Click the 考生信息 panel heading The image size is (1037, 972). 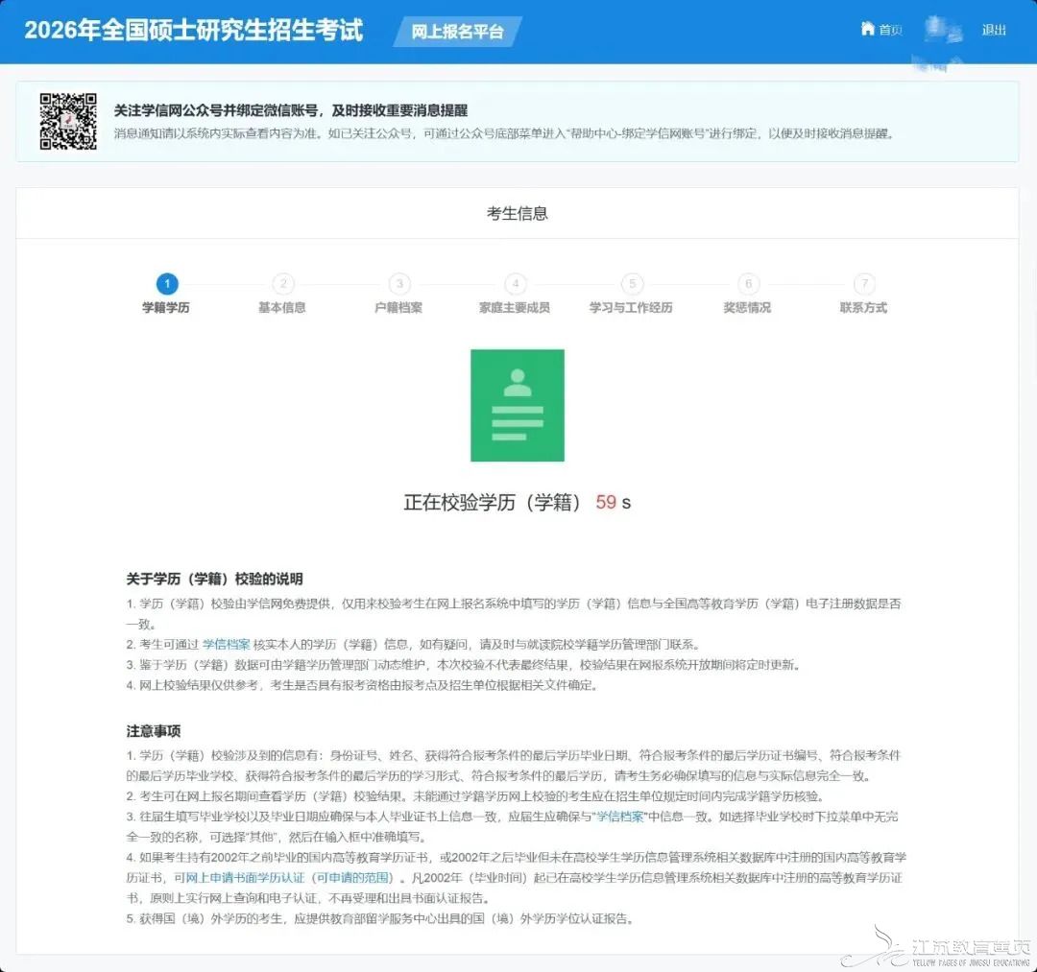click(x=517, y=213)
